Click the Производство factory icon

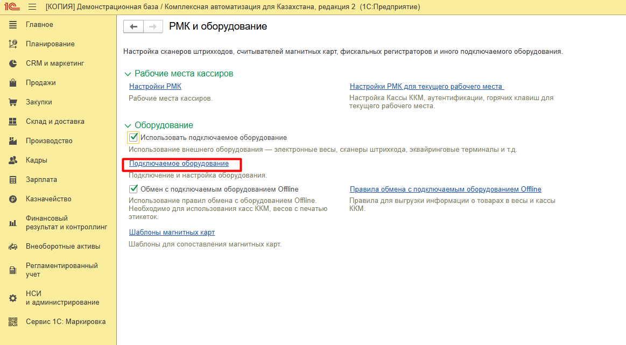tap(13, 141)
